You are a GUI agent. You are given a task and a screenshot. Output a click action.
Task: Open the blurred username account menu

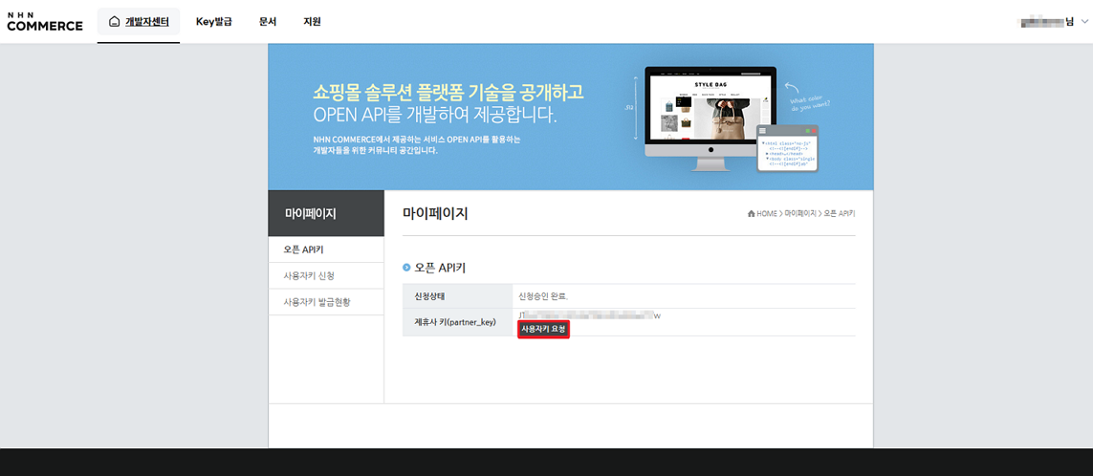1046,21
